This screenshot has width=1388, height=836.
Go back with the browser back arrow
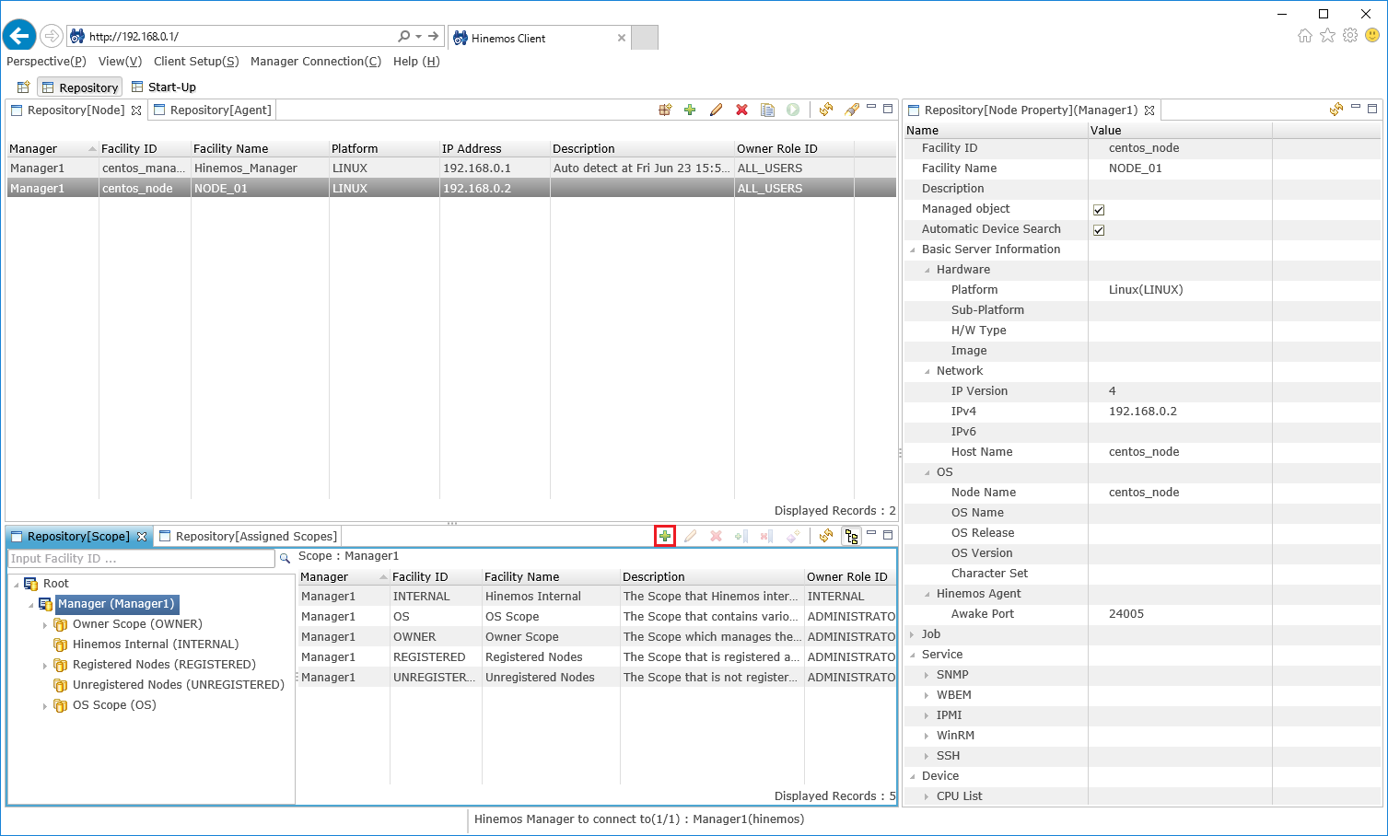click(19, 36)
